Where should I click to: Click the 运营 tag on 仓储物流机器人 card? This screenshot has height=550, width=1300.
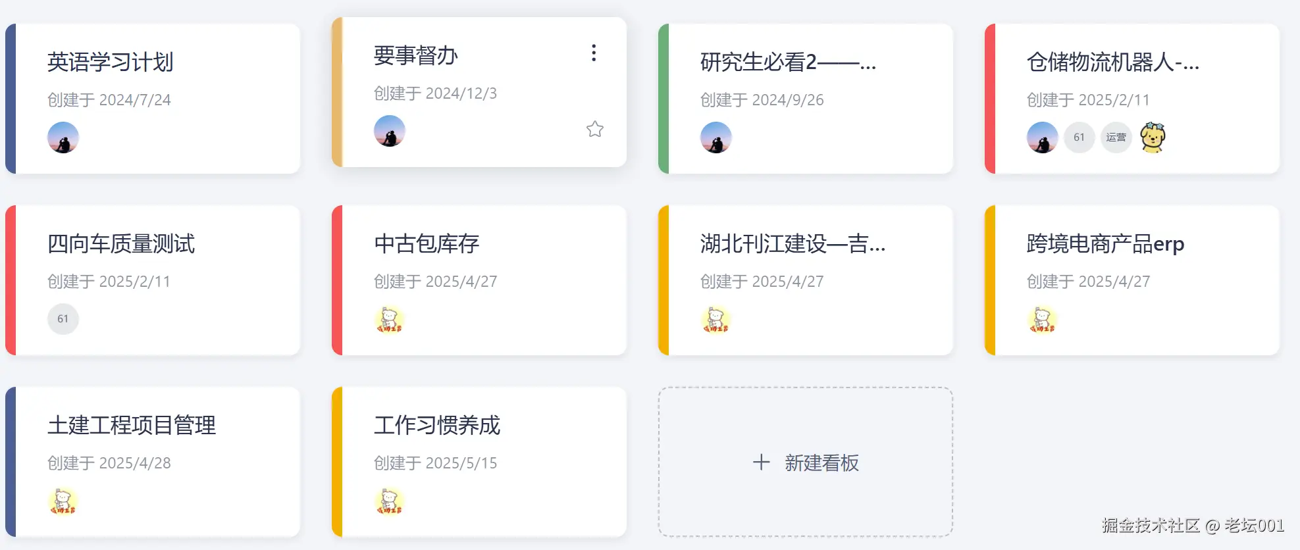point(1116,137)
